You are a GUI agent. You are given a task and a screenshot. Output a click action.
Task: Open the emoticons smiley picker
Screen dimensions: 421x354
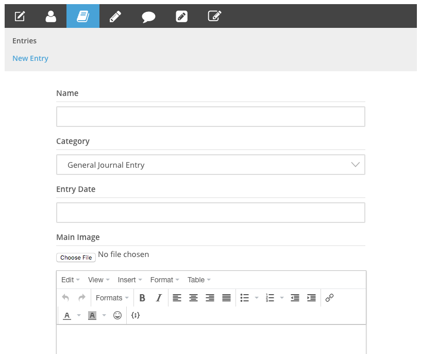117,315
